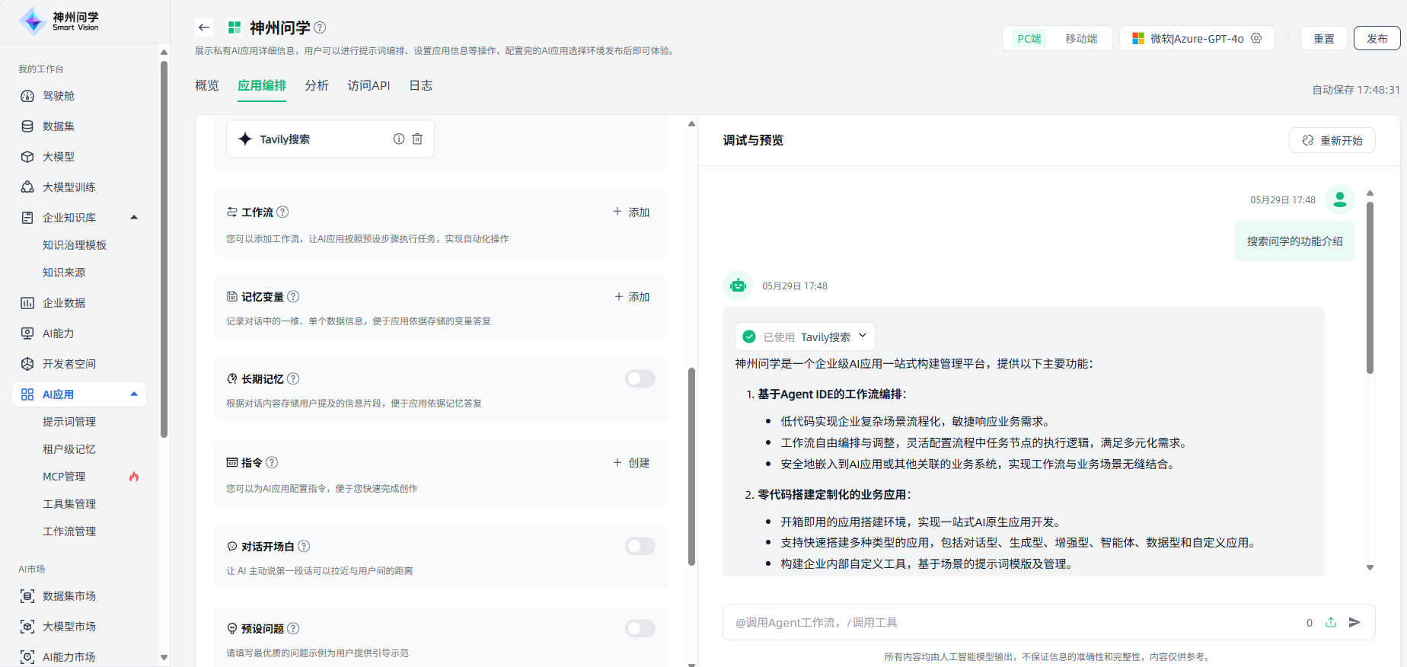Viewport: 1407px width, 667px height.
Task: Click the Tavily搜索 info icon
Action: click(x=398, y=139)
